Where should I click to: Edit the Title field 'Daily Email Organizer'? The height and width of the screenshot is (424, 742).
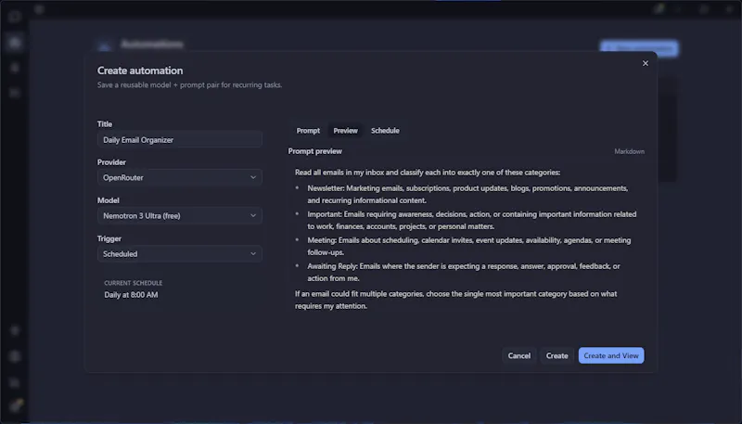tap(180, 139)
